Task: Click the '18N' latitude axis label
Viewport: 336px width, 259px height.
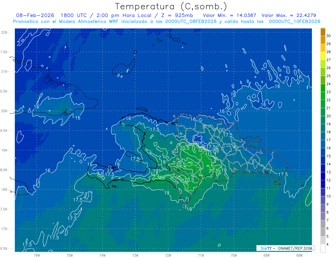Action: point(4,189)
